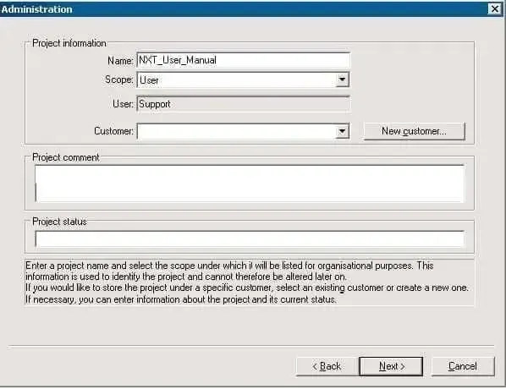The image size is (506, 389).
Task: Click inside the empty Customer combo box
Action: click(x=237, y=131)
